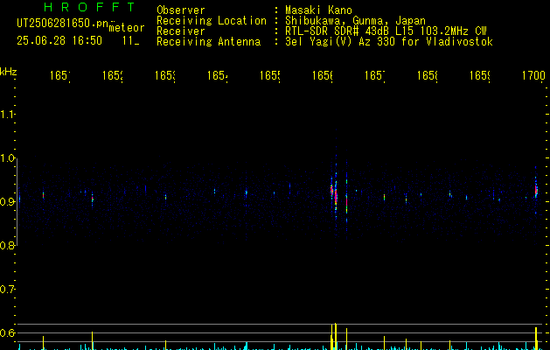Click the Receiving Antenna label
This screenshot has height=350, width=550.
(208, 42)
